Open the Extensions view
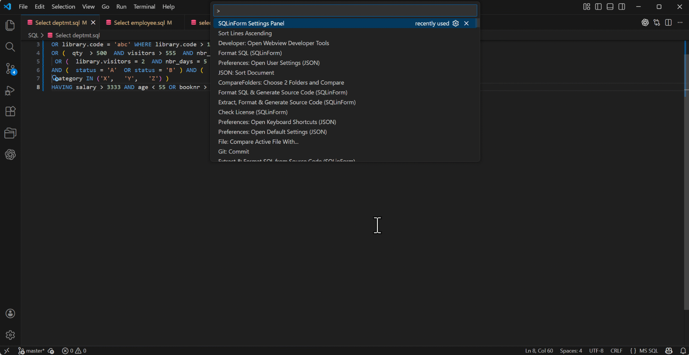The image size is (689, 355). [10, 112]
